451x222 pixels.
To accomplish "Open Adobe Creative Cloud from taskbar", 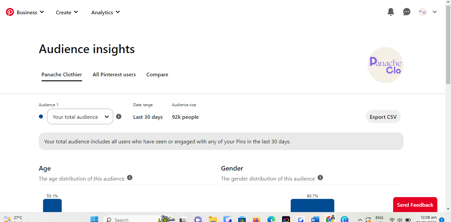I will (x=286, y=219).
